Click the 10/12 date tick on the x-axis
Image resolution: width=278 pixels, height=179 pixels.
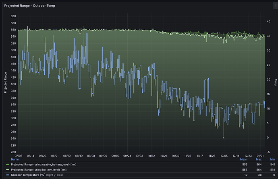point(151,156)
